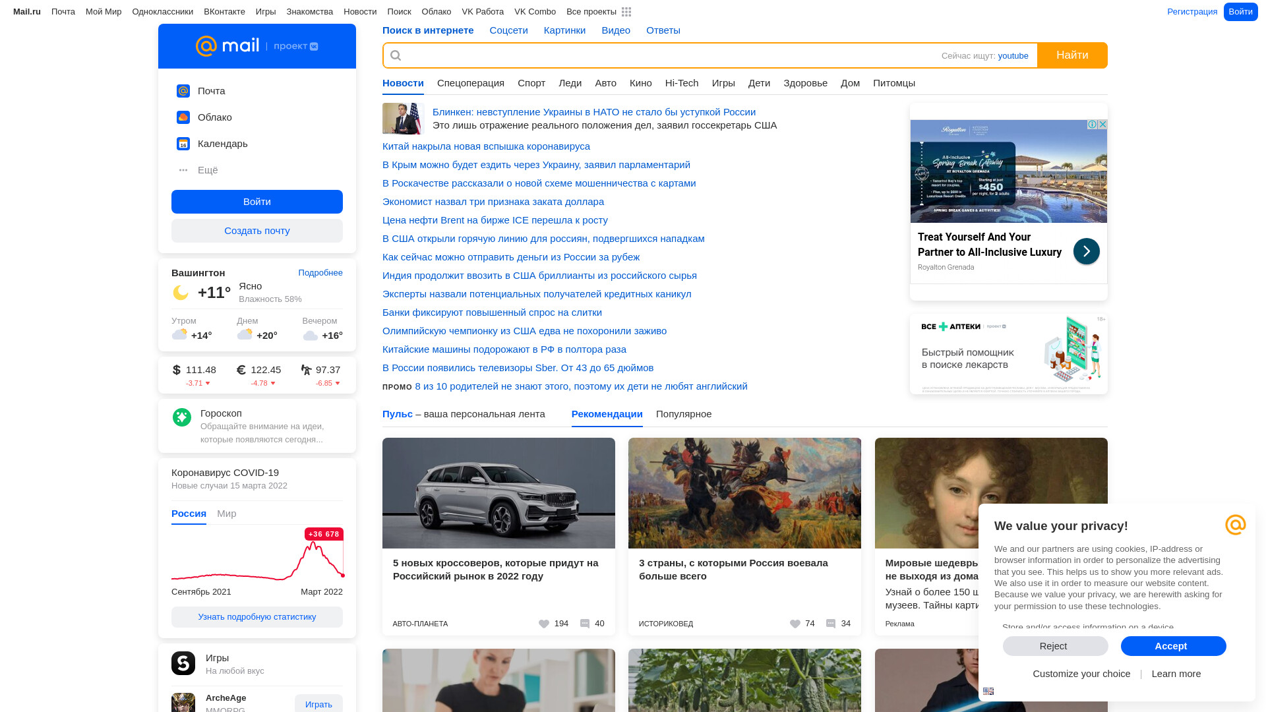
Task: Select the Популярное feed tab
Action: pyautogui.click(x=684, y=414)
